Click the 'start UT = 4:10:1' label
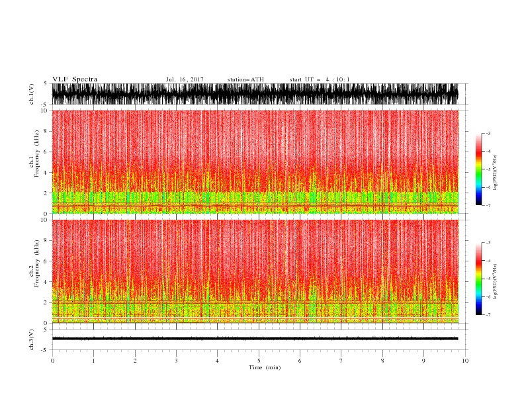The image size is (524, 405). tap(320, 79)
